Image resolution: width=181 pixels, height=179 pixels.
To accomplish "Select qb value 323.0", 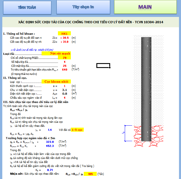I will (50, 142).
